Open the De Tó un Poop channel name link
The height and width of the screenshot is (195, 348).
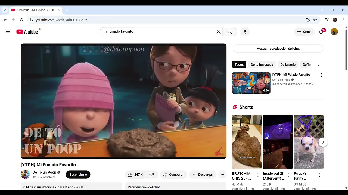[44, 172]
